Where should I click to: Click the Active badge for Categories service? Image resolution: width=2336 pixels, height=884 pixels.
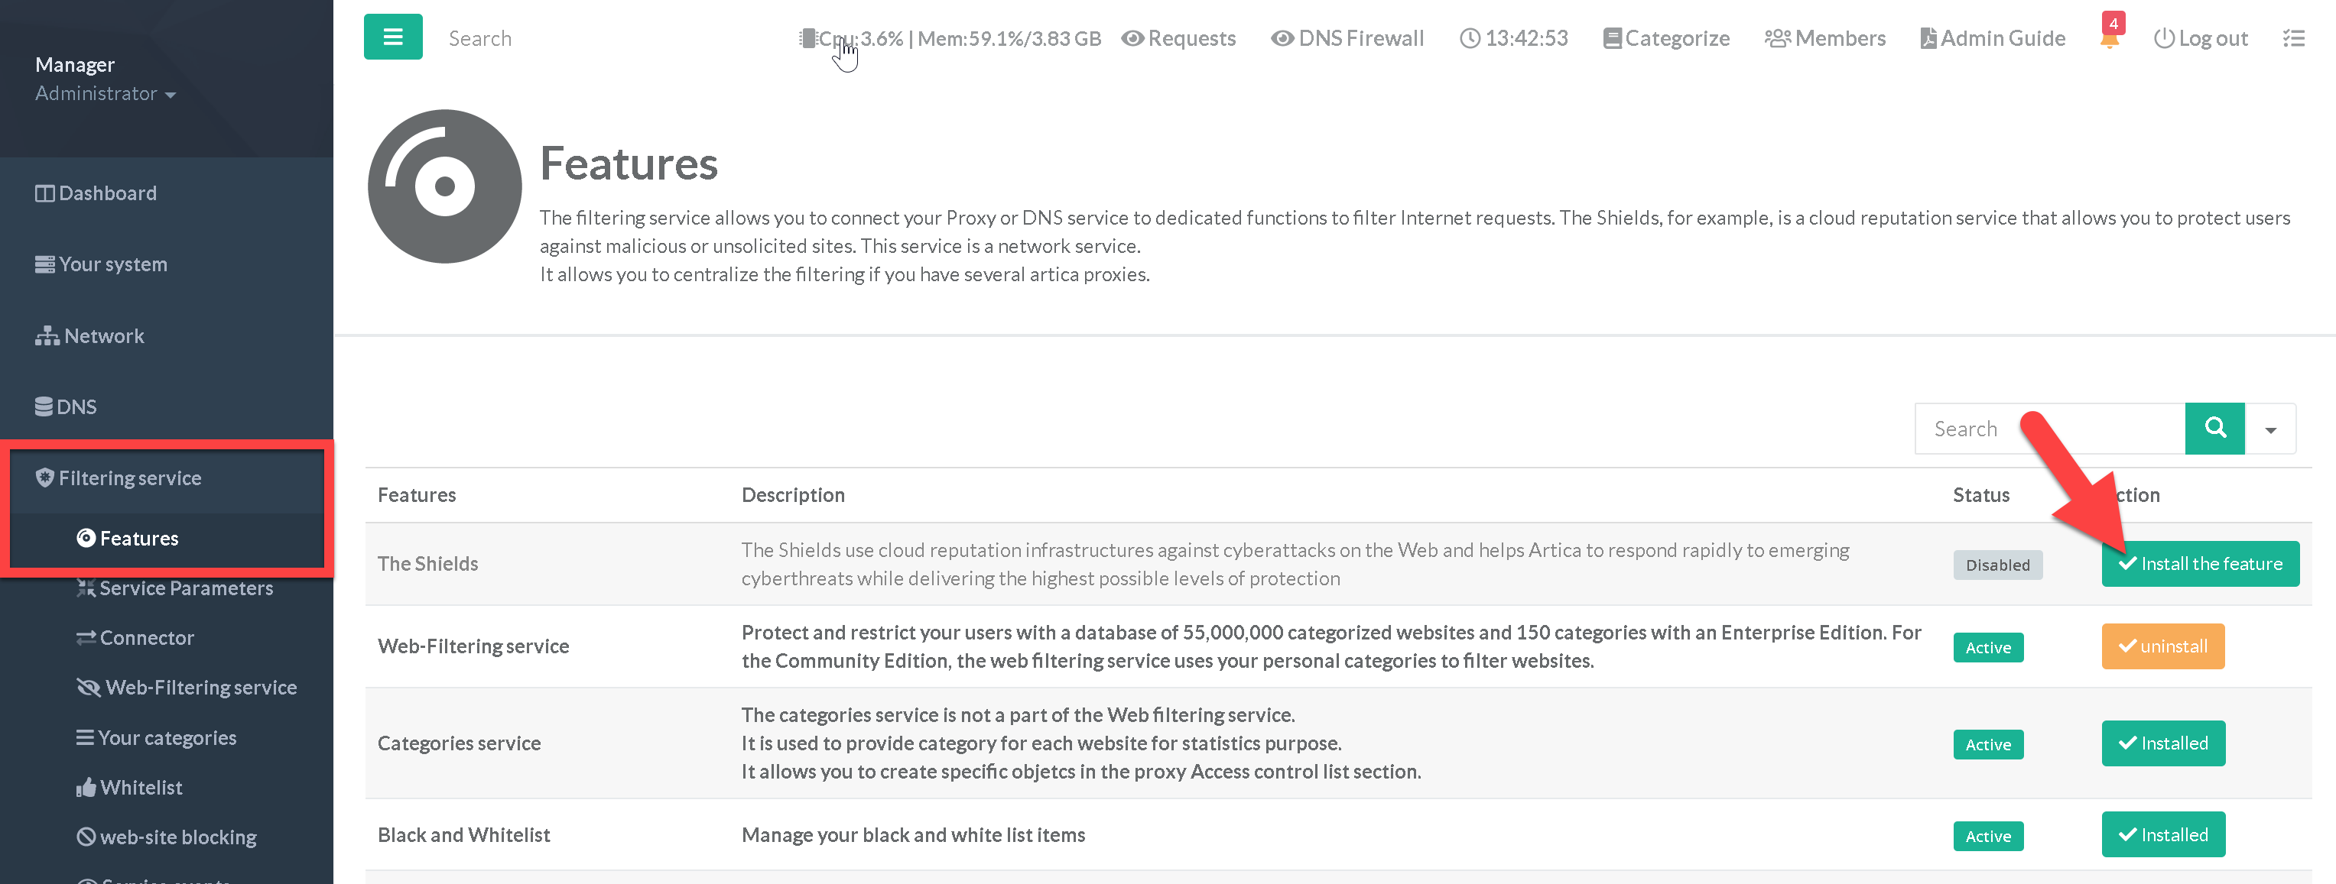pos(1988,743)
